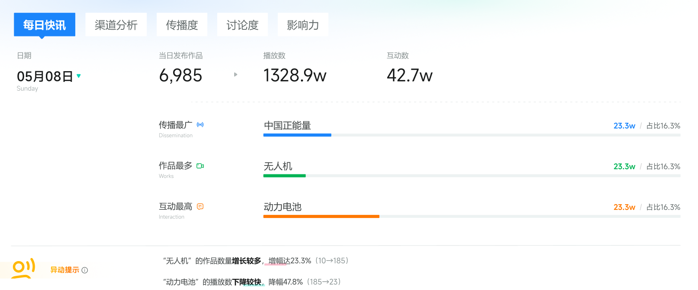Open the 无人机 topic link
The image size is (698, 290).
[x=278, y=166]
